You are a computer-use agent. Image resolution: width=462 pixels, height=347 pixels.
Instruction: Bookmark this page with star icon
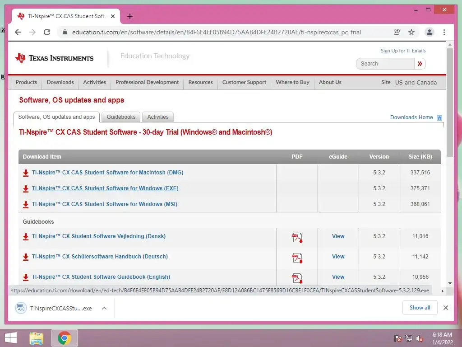411,32
